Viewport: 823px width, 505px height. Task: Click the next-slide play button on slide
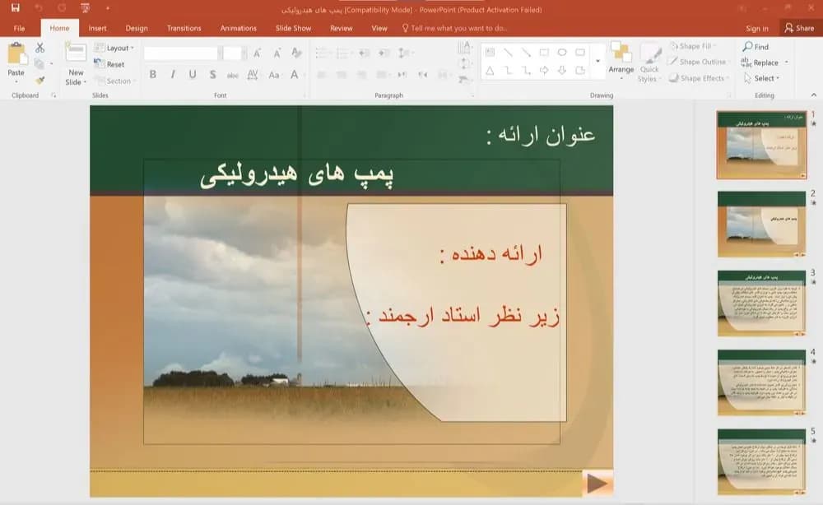tap(597, 483)
